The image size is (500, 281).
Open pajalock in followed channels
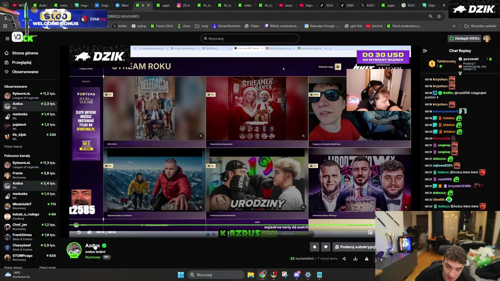pos(30,126)
